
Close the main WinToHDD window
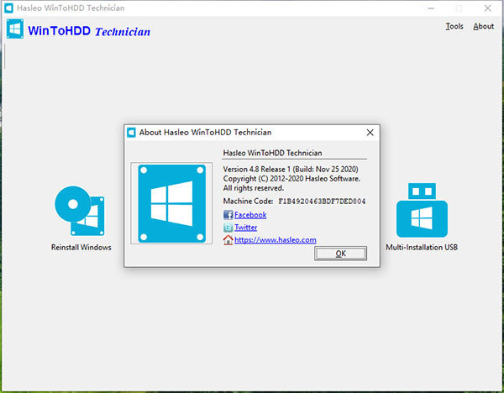point(487,8)
